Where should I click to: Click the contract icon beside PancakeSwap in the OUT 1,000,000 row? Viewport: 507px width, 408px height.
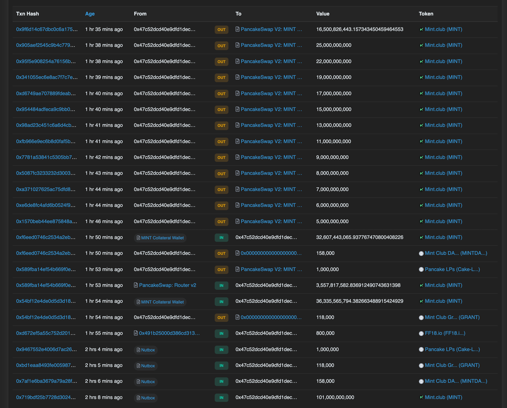pos(237,269)
